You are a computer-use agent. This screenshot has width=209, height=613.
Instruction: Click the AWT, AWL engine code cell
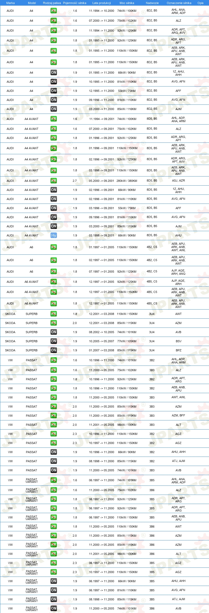click(x=179, y=397)
